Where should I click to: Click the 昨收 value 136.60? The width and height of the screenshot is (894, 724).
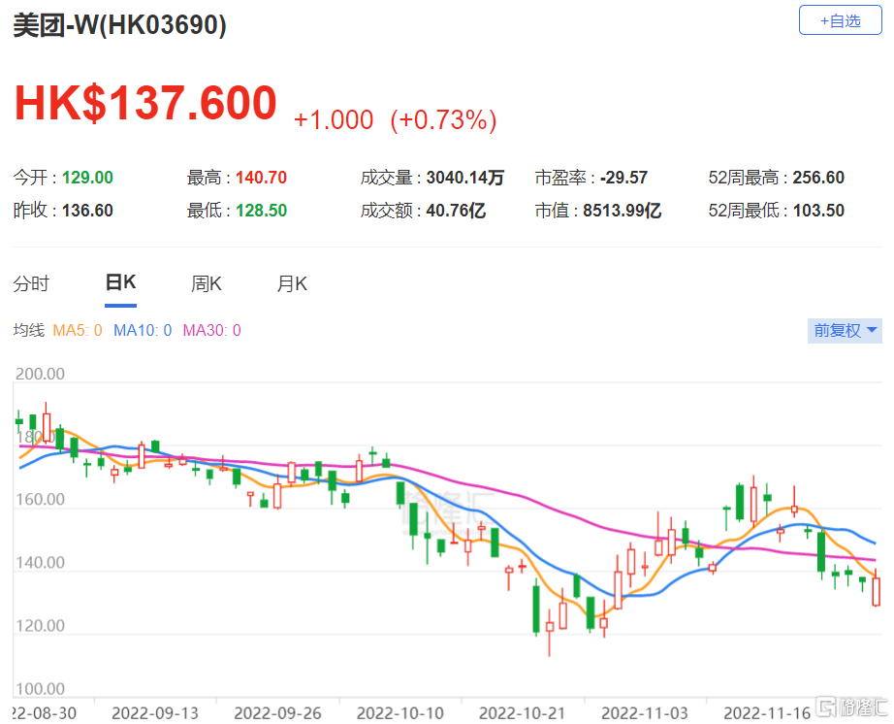(87, 211)
